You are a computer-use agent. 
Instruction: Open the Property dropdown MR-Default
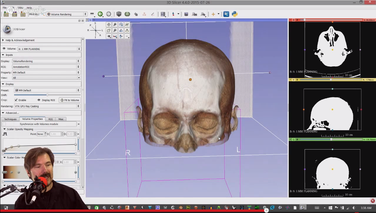(x=46, y=72)
